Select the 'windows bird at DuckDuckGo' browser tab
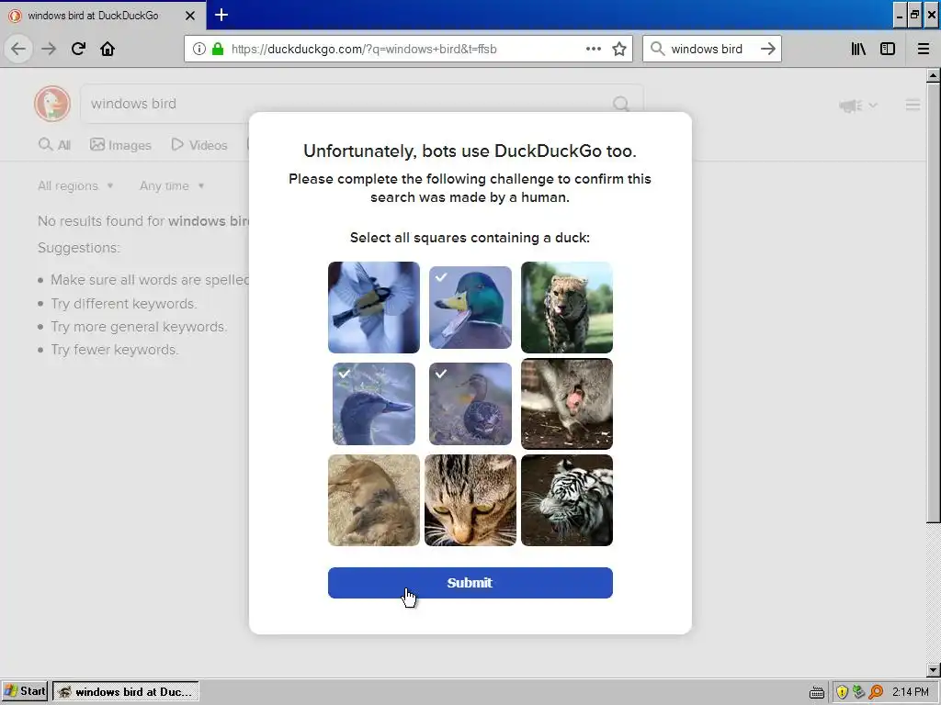 click(x=103, y=15)
